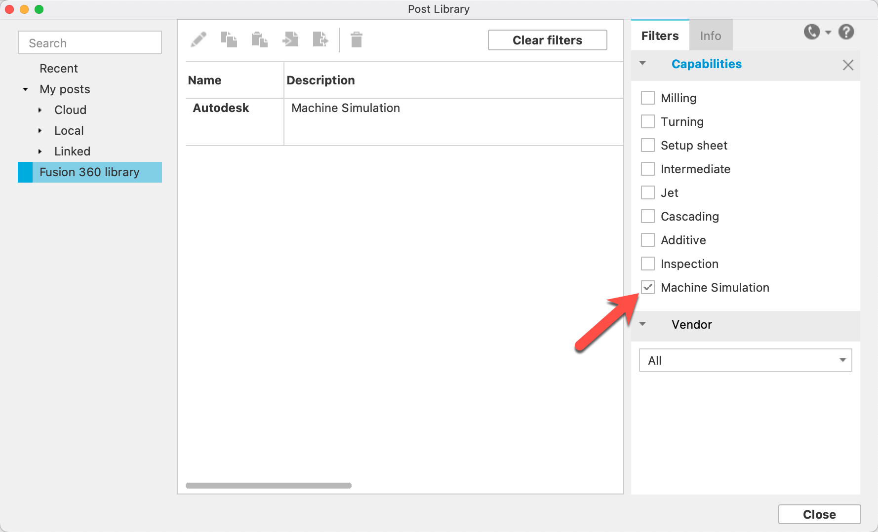The height and width of the screenshot is (532, 878).
Task: Click the Copy post icon
Action: [x=229, y=39]
